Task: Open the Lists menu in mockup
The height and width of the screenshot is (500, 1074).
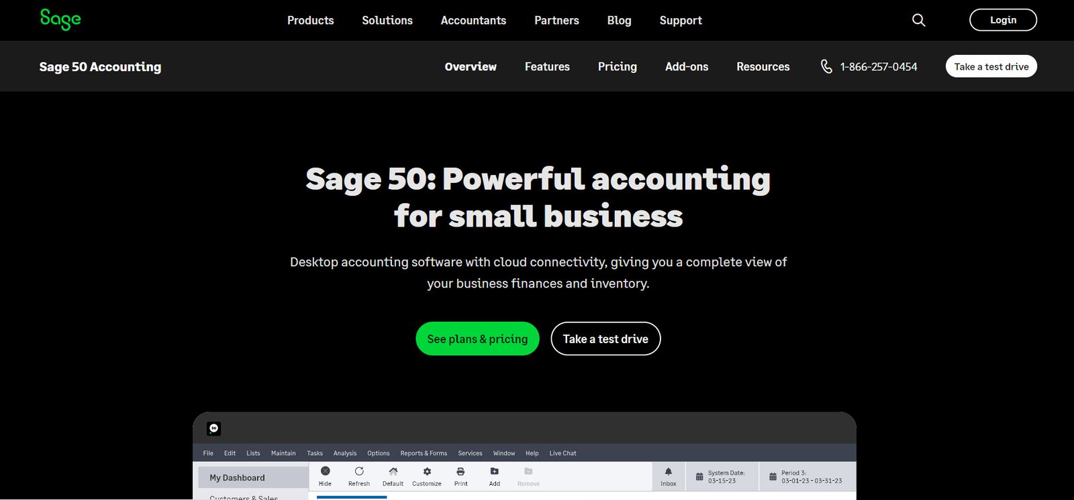Action: 253,453
